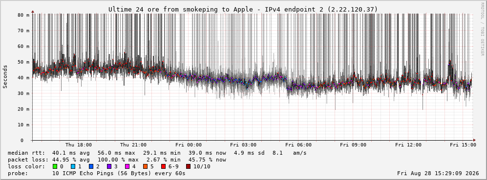The width and height of the screenshot is (487, 180).
Task: Click the '4.9 ms sd' value
Action: pyautogui.click(x=249, y=153)
